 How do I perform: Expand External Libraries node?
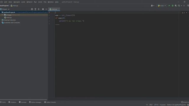[0, 20]
